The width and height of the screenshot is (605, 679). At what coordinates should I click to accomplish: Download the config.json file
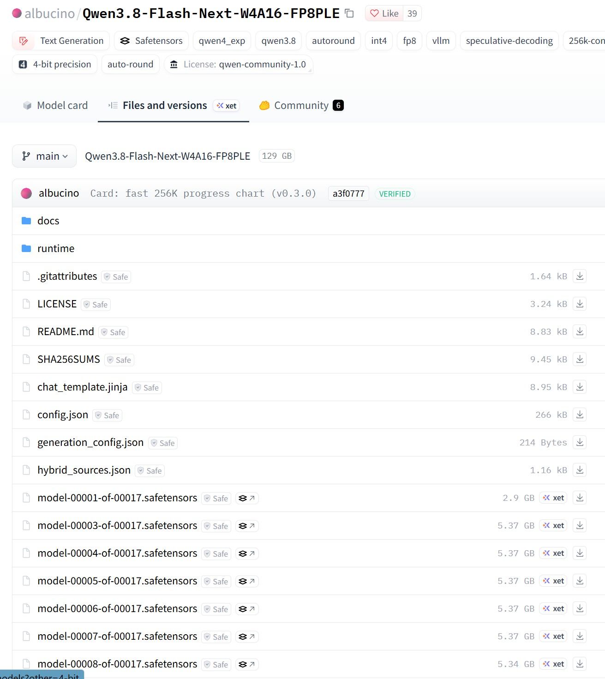coord(580,415)
